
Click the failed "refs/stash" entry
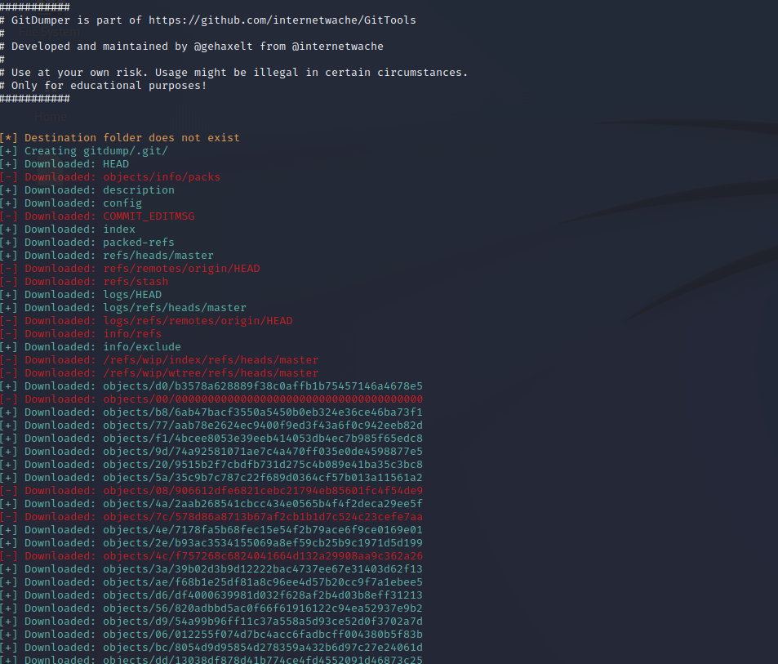point(84,282)
